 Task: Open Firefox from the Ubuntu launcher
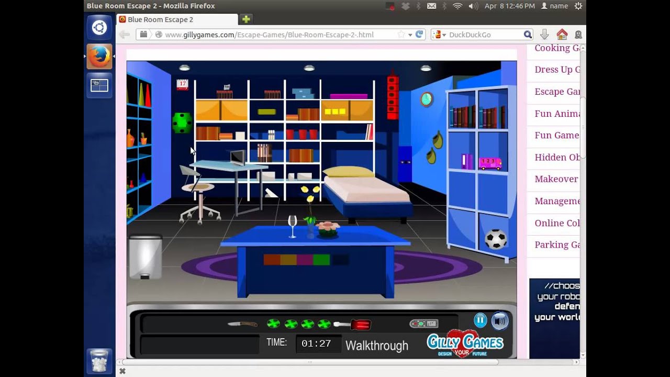(x=99, y=57)
